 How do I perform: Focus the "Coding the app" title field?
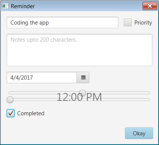(x=62, y=23)
